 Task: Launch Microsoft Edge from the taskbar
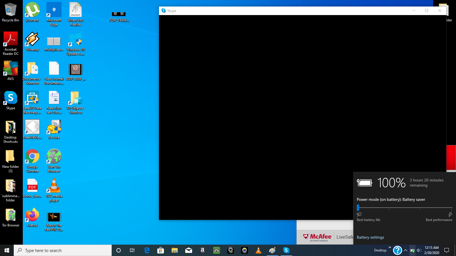(147, 250)
